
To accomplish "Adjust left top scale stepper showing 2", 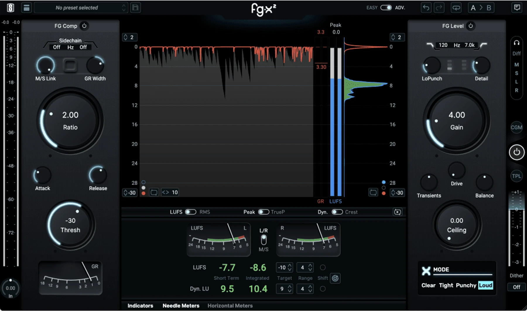I will click(x=129, y=37).
